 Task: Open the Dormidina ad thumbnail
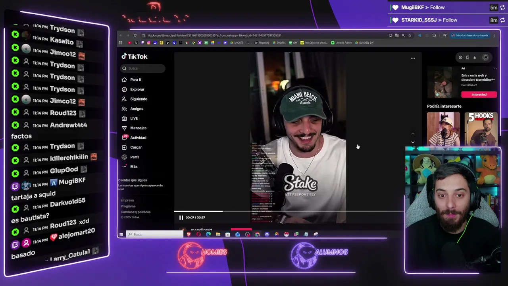(443, 82)
